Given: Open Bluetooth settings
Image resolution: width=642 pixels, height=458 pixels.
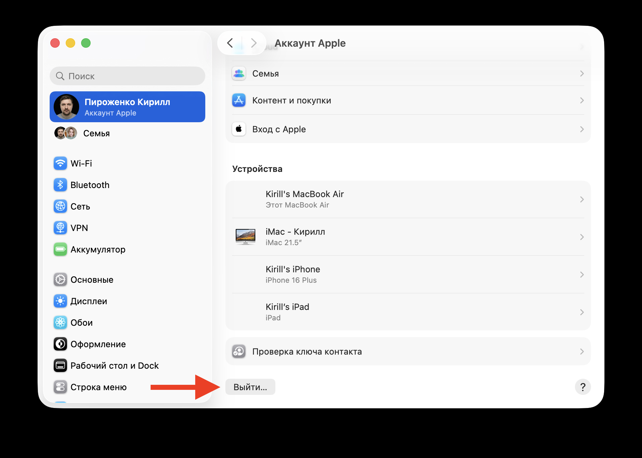Looking at the screenshot, I should point(90,185).
